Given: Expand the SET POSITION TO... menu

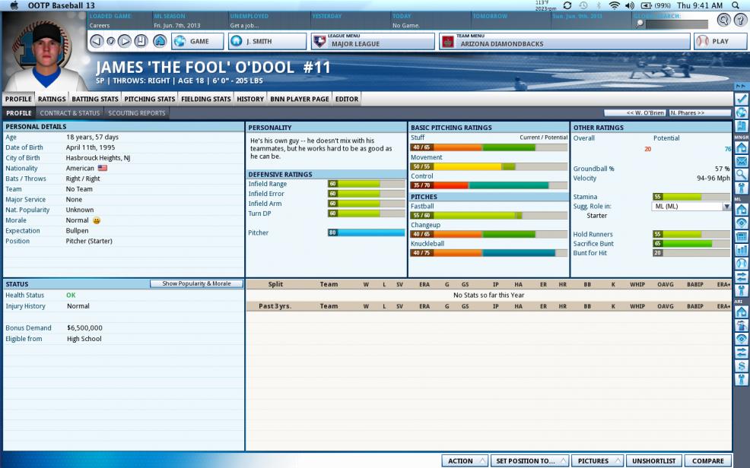Looking at the screenshot, I should tap(529, 460).
